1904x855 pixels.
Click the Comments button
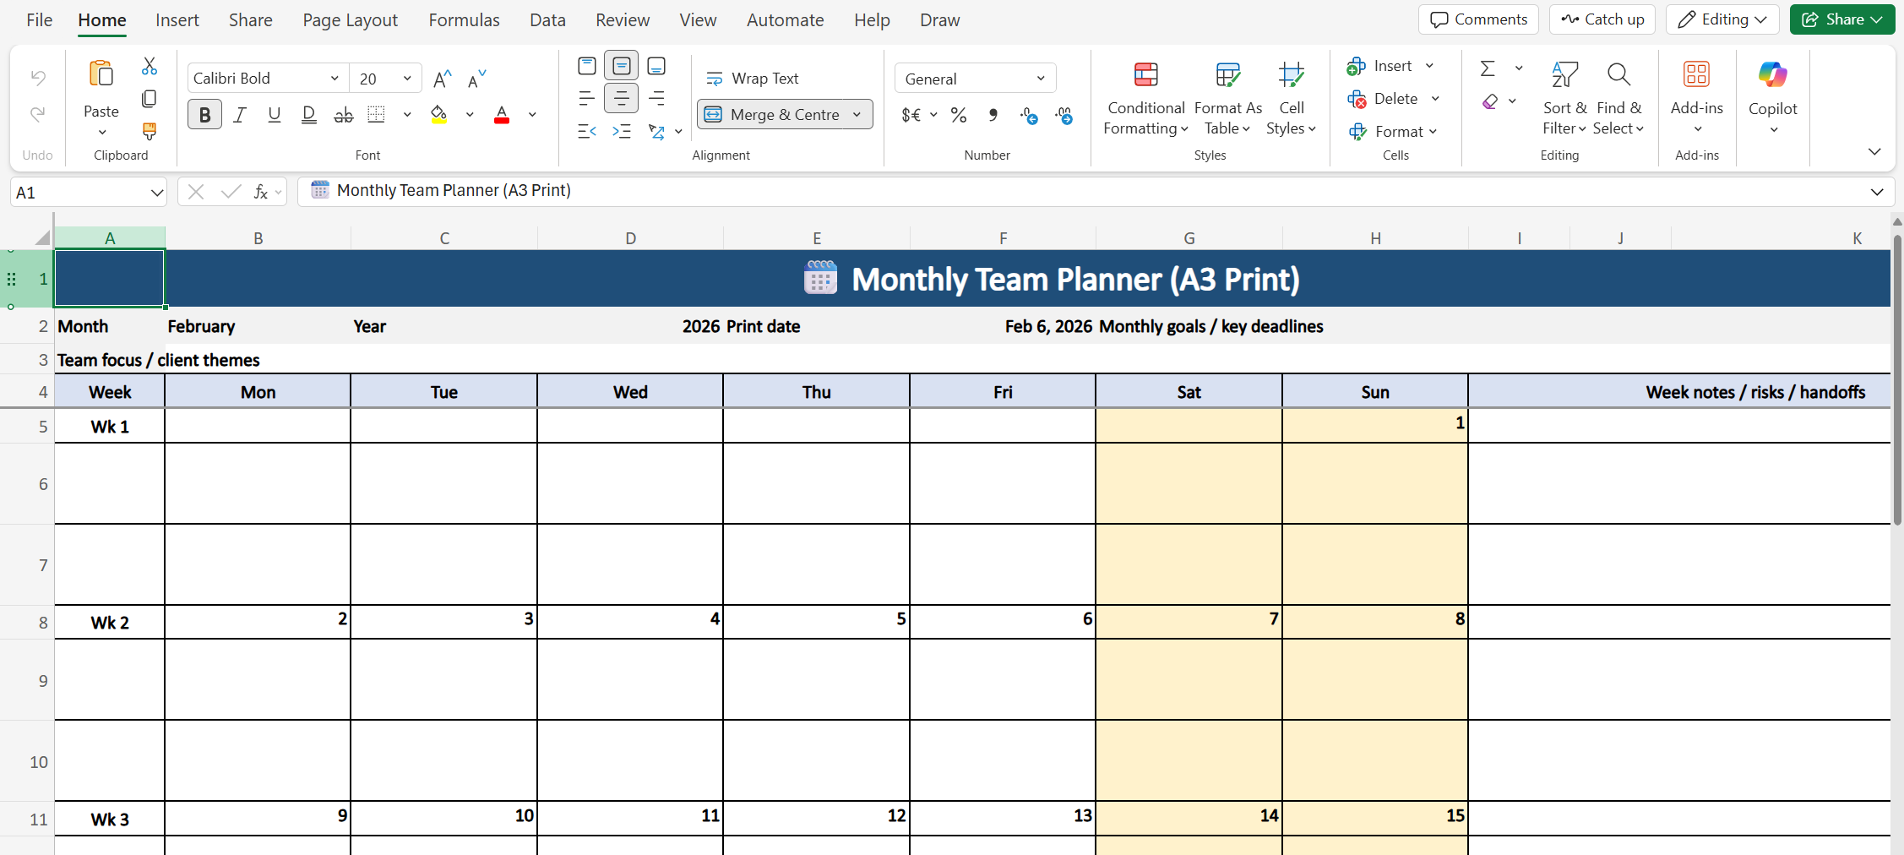(x=1479, y=19)
